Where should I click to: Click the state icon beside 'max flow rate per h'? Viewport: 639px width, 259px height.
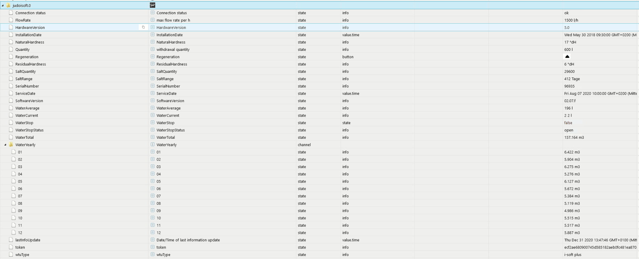153,20
